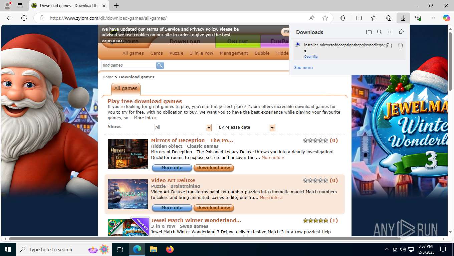Image resolution: width=454 pixels, height=256 pixels.
Task: Click the find games search button
Action: coord(160,65)
